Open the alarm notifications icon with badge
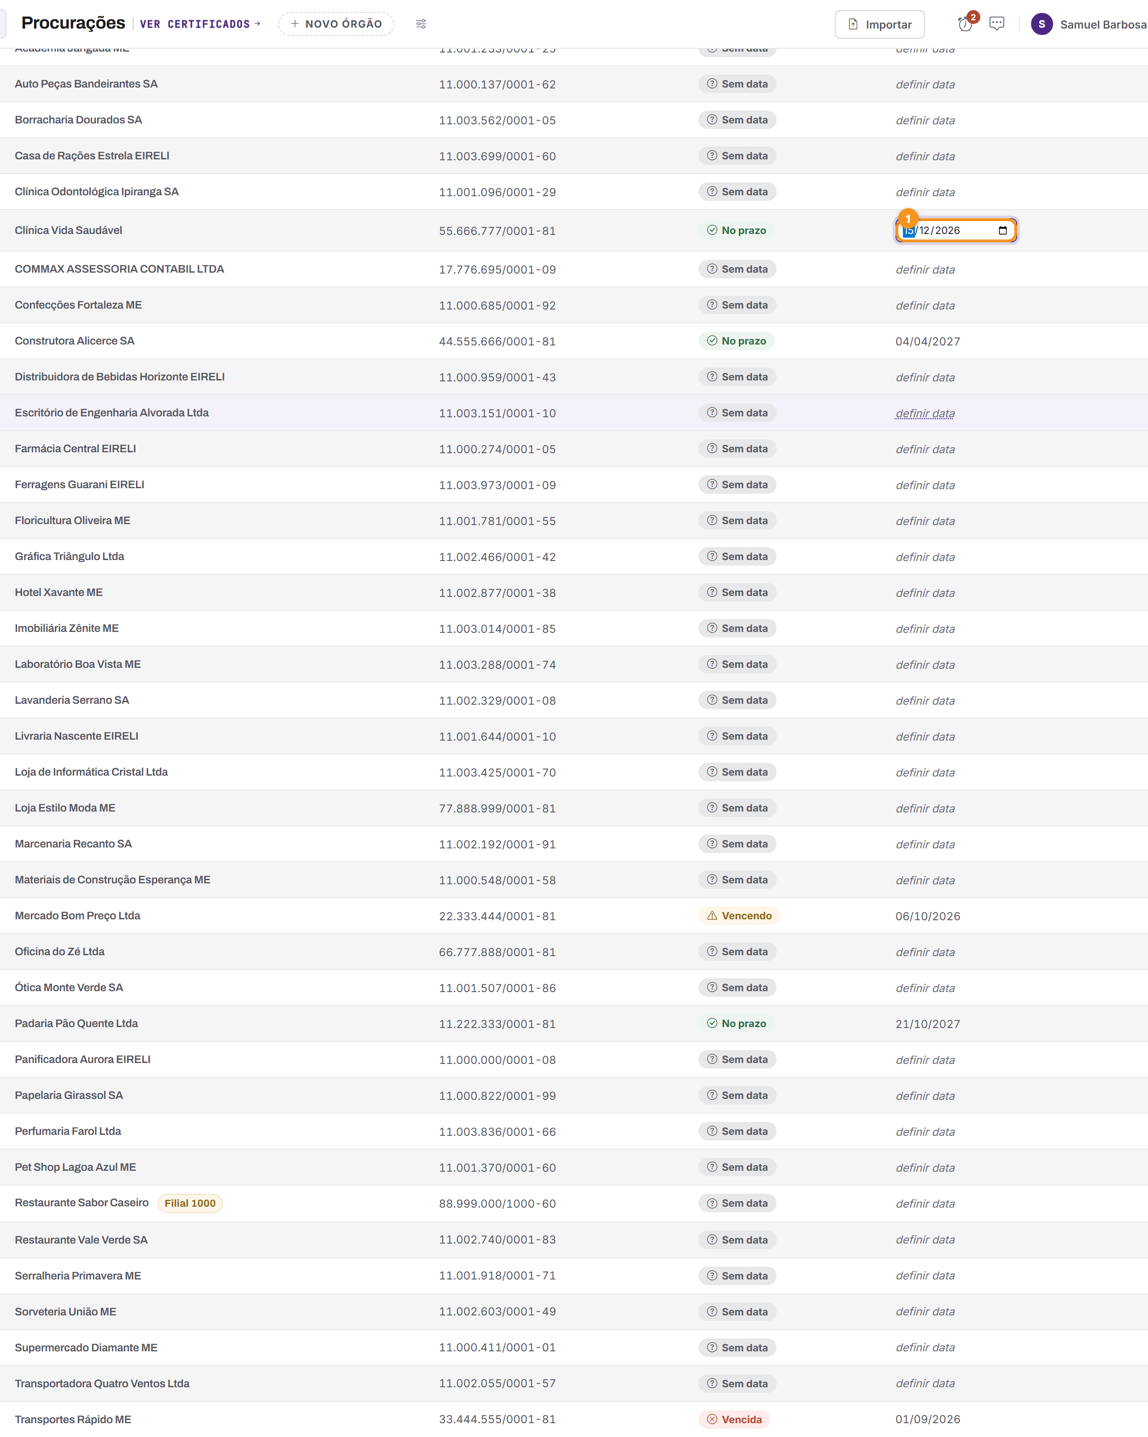The height and width of the screenshot is (1437, 1148). point(965,25)
